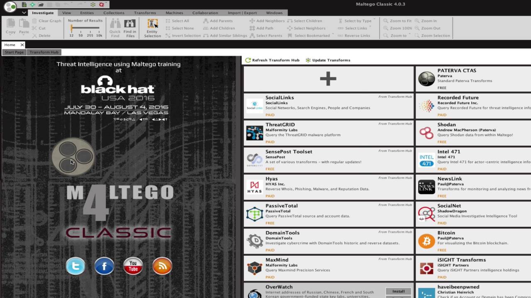Switch to the View ribbon tab
The image size is (531, 298).
pos(66,13)
